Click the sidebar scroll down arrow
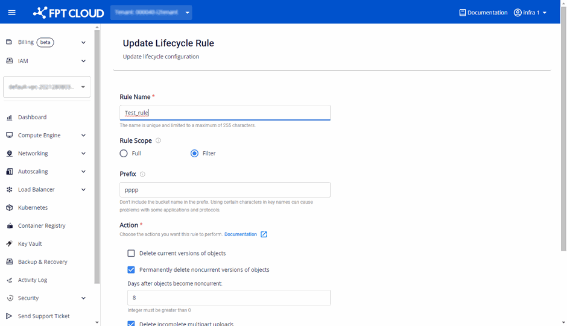This screenshot has height=326, width=567. (x=97, y=322)
